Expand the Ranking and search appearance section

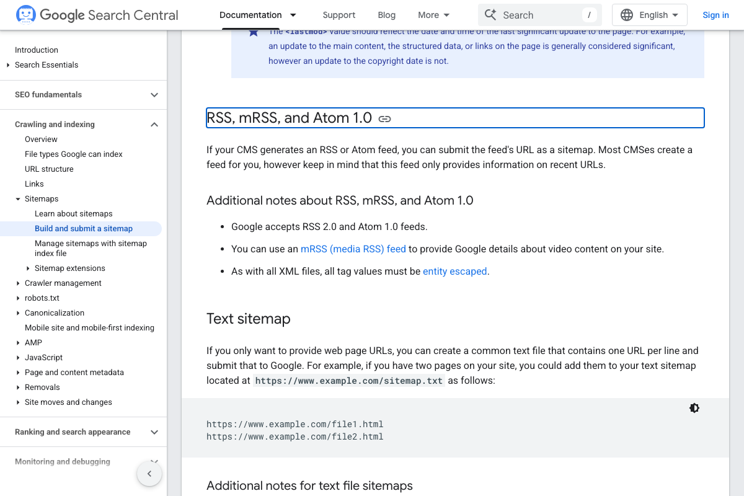point(154,432)
